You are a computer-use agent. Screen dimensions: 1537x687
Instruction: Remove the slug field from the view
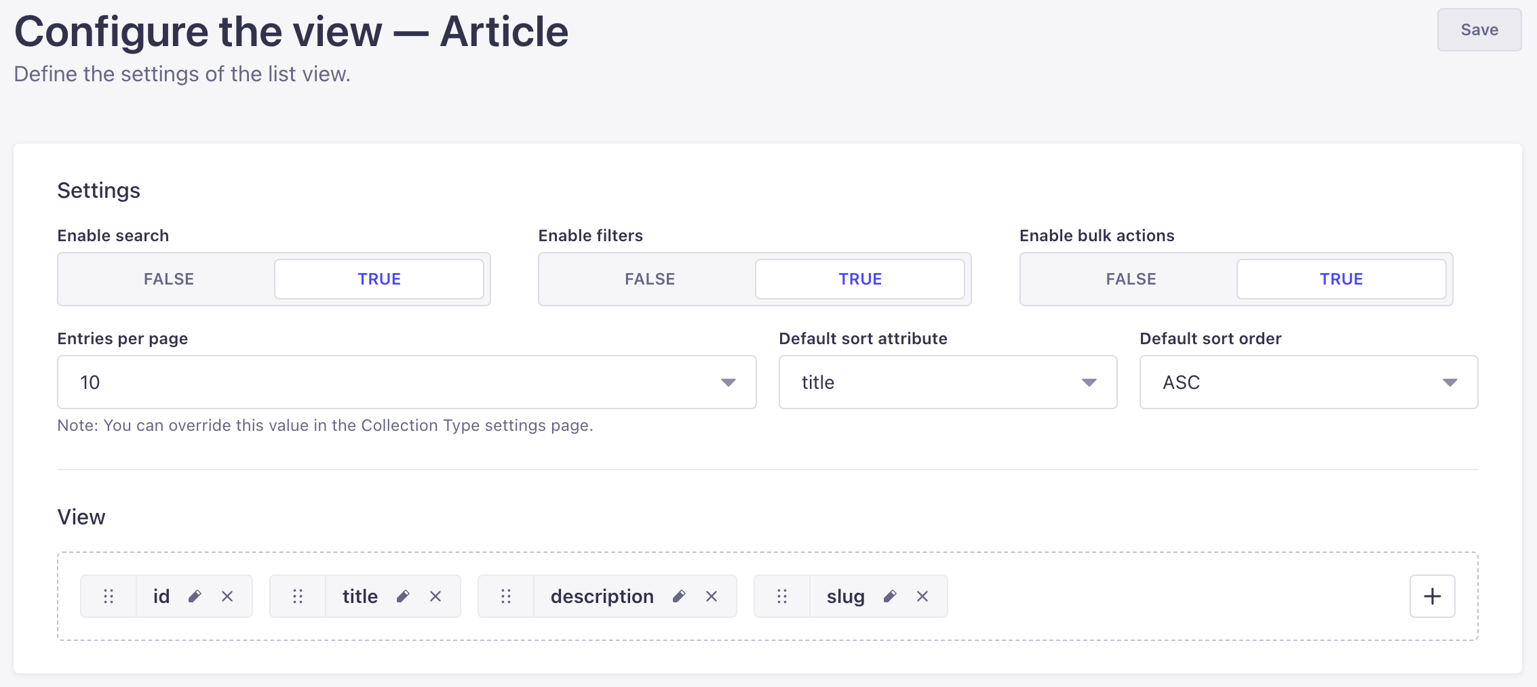922,596
